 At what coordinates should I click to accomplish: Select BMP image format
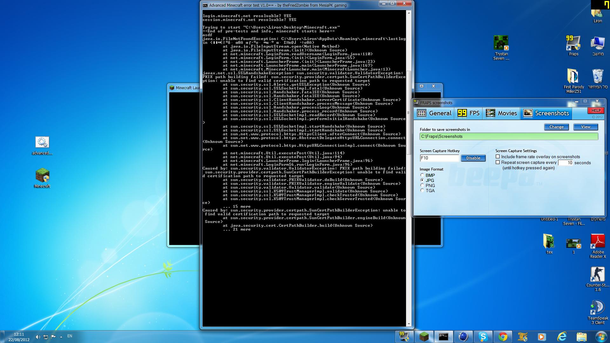(x=422, y=175)
